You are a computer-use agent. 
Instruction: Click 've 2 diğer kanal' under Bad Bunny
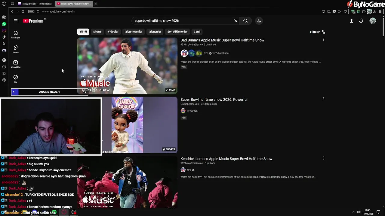220,53
